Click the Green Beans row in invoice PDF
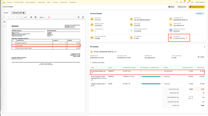The height and width of the screenshot is (116, 208). tap(46, 45)
